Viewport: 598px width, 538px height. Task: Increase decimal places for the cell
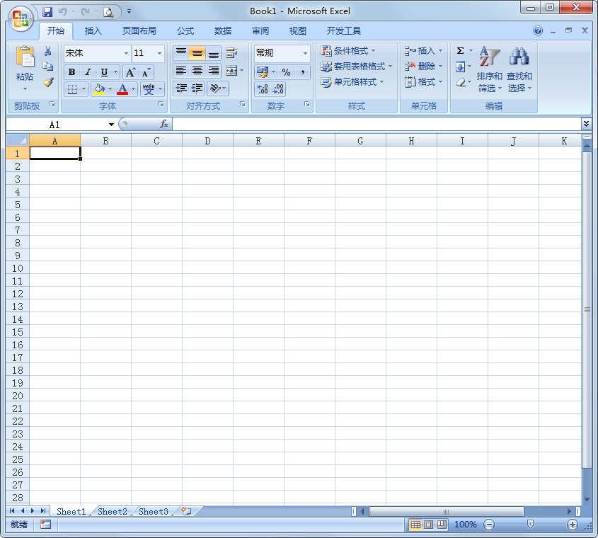262,90
